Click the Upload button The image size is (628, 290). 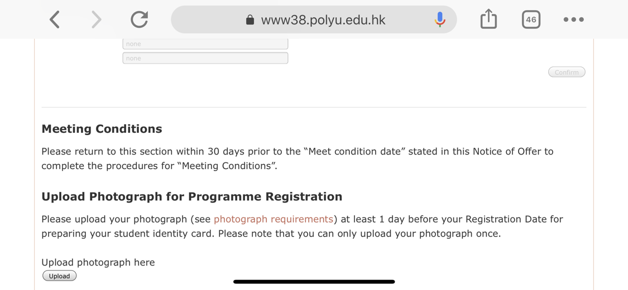pyautogui.click(x=59, y=276)
